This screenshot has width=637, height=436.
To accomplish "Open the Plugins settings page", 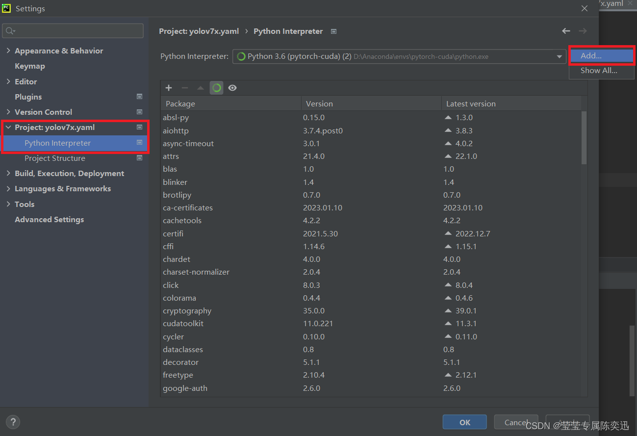I will pos(28,97).
